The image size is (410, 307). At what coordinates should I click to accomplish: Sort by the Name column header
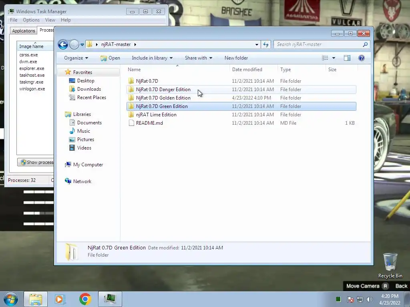coord(177,70)
